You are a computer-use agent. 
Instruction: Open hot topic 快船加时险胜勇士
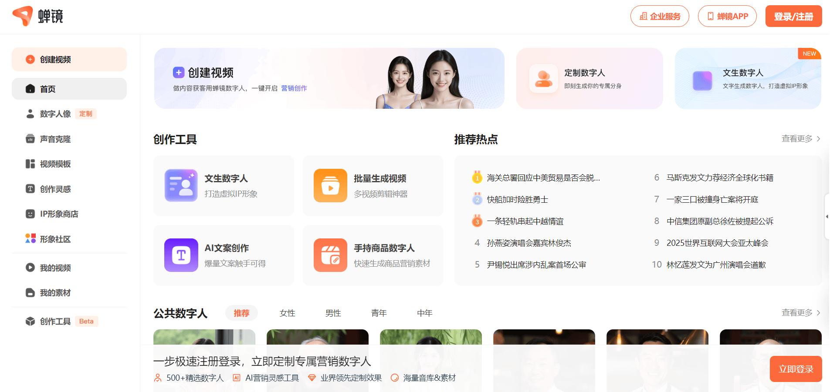pyautogui.click(x=517, y=200)
